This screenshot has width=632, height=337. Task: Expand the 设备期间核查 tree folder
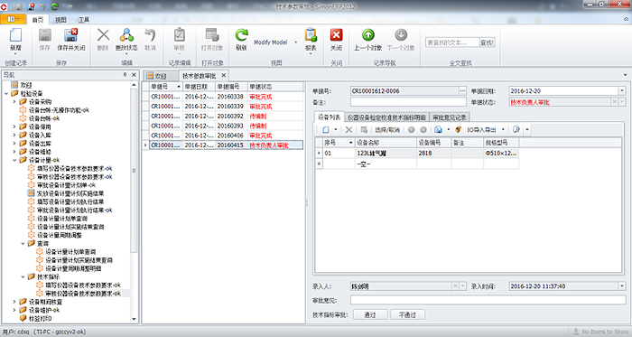pyautogui.click(x=14, y=302)
